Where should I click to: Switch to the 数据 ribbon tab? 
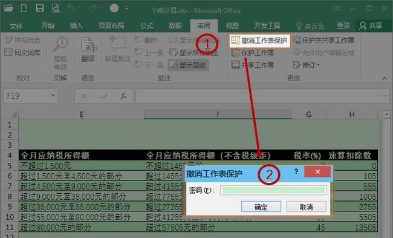coord(175,25)
